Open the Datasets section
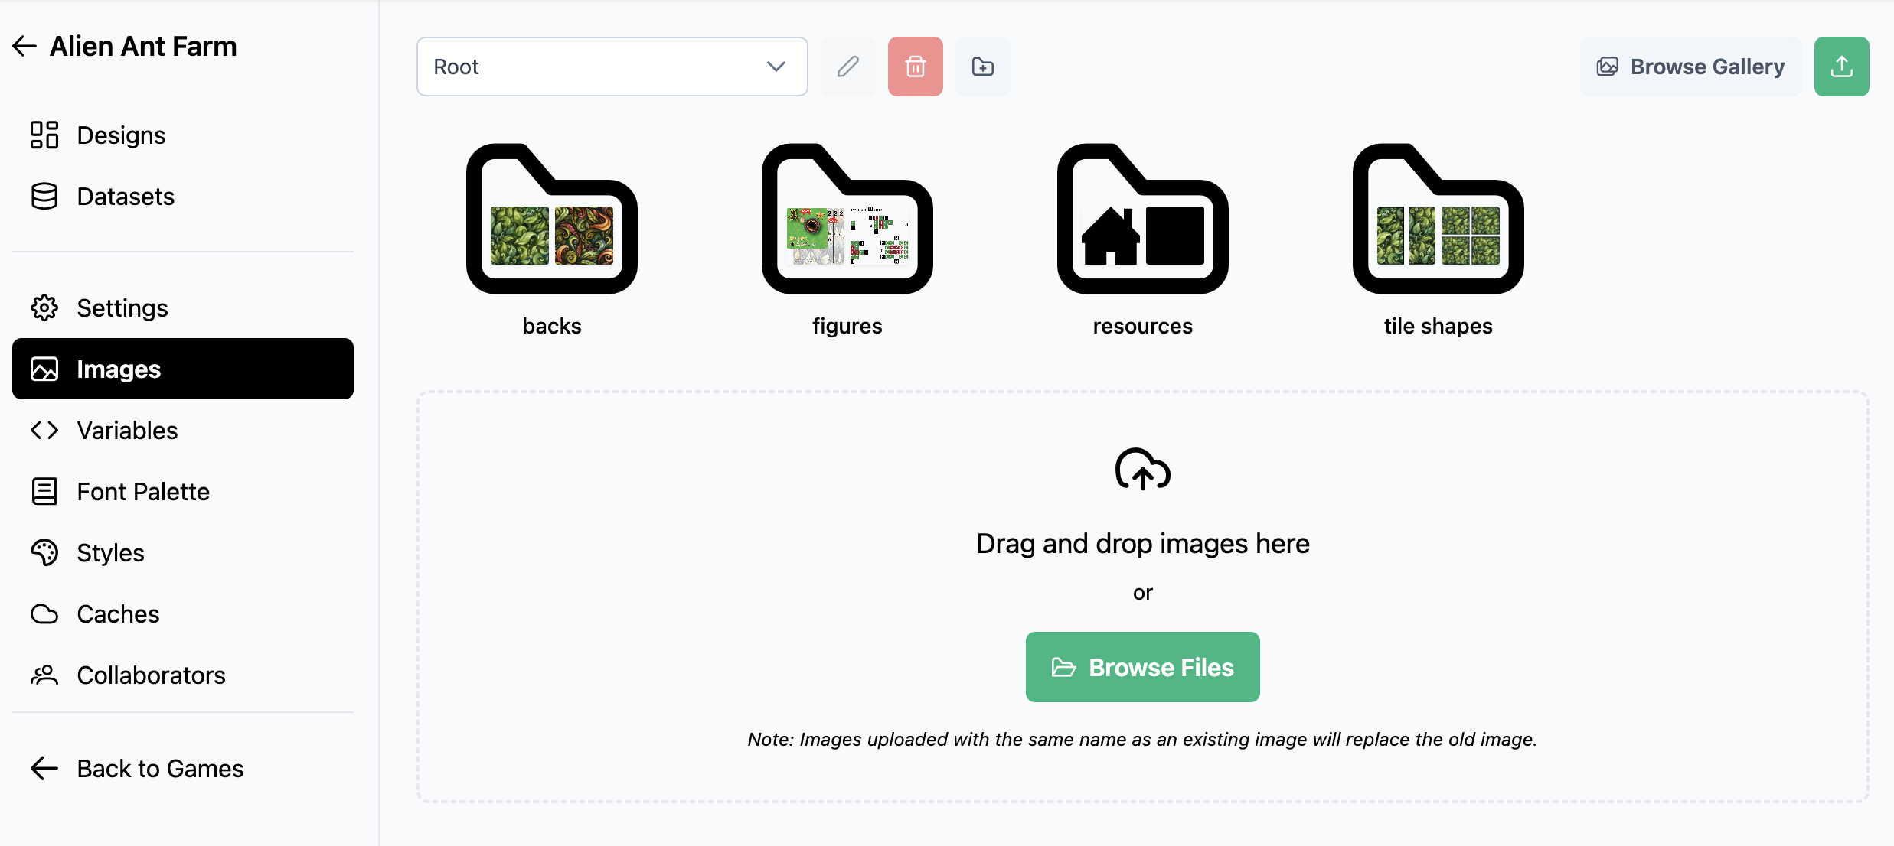The image size is (1894, 846). pyautogui.click(x=126, y=197)
